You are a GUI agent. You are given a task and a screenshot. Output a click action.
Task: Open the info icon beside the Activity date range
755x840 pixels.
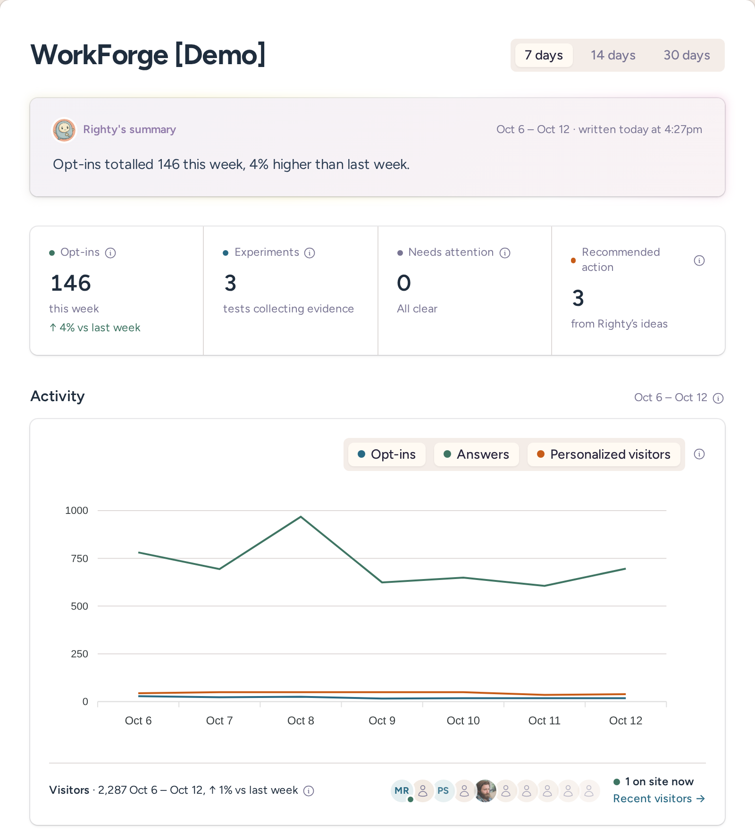[x=718, y=398]
